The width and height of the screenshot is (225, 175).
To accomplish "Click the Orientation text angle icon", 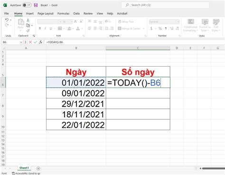I will click(107, 21).
